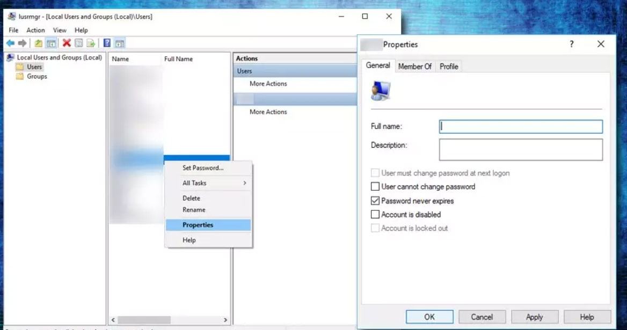
Task: Click the Refresh icon in the toolbar
Action: [x=78, y=43]
